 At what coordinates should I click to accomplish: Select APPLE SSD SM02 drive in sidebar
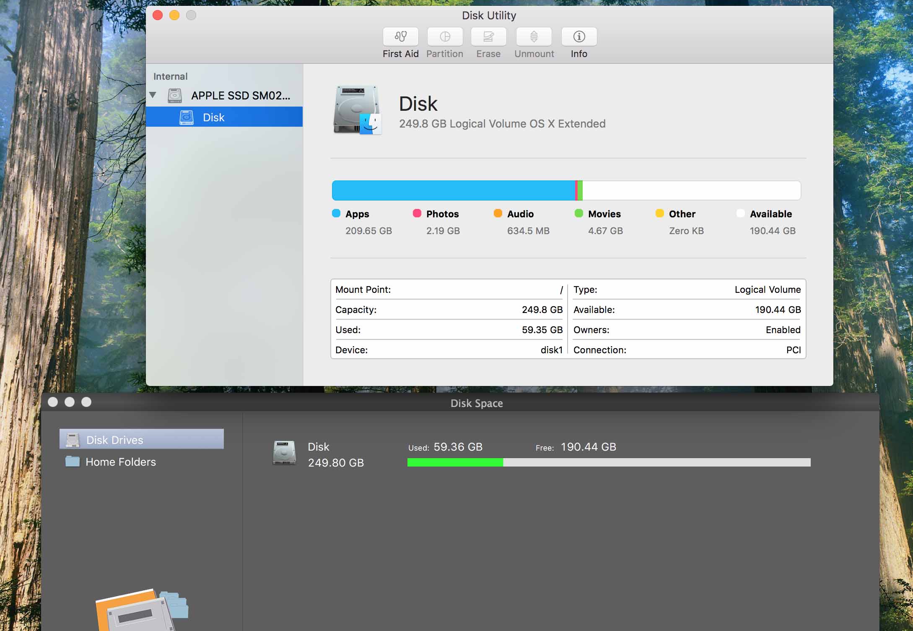point(224,96)
